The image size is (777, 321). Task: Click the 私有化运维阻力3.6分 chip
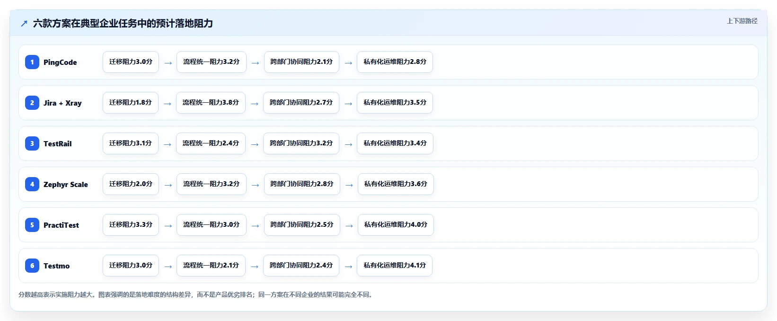point(396,184)
